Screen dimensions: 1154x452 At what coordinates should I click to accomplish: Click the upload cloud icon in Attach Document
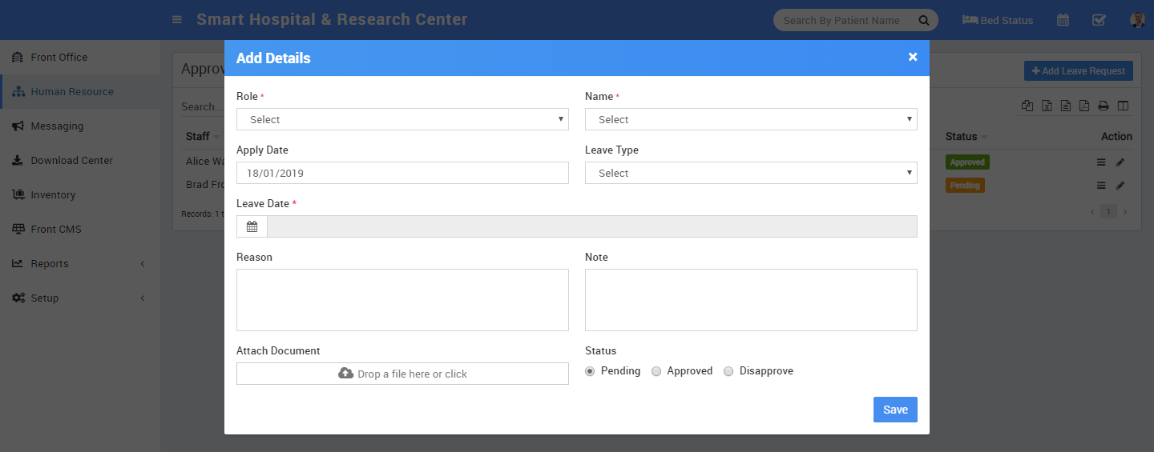346,374
